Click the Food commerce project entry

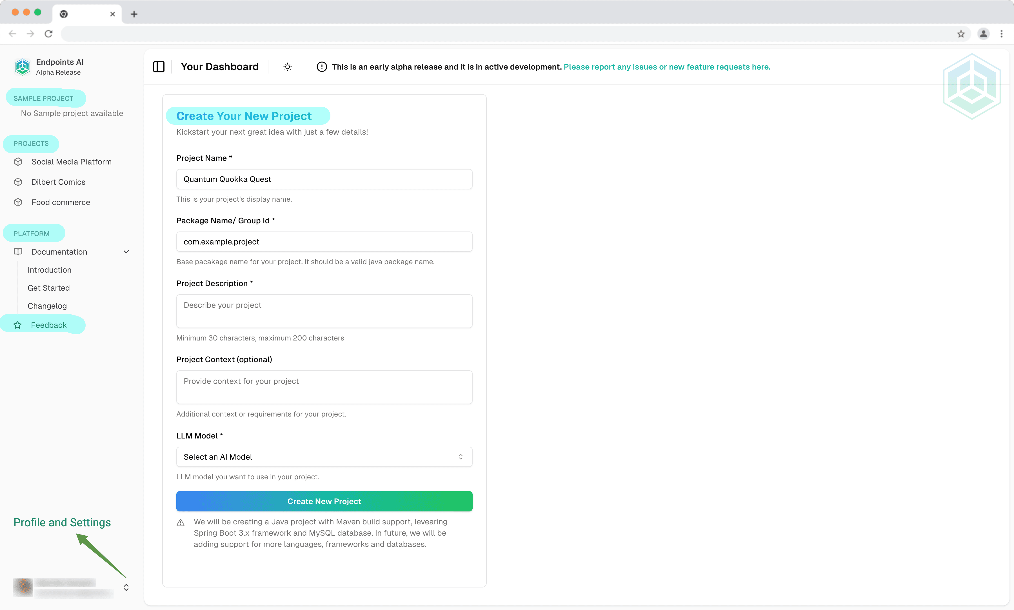(61, 202)
